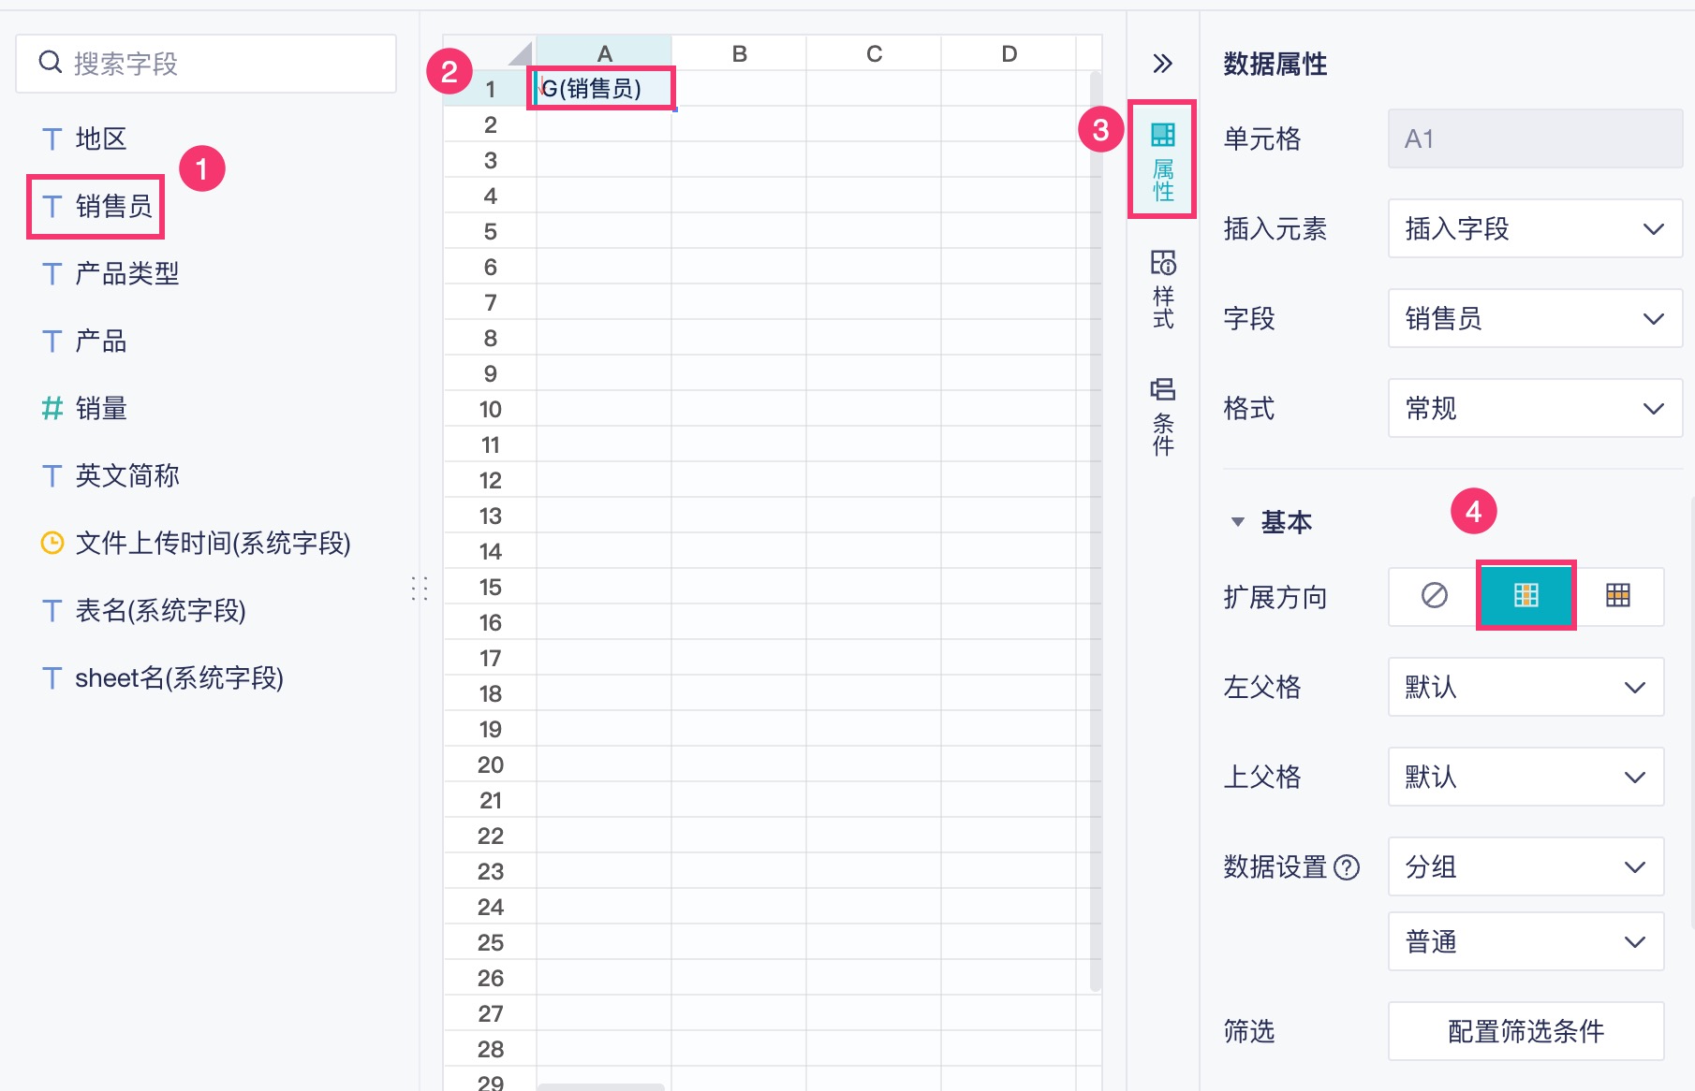1695x1091 pixels.
Task: Collapse the 基本 section
Action: (1238, 522)
